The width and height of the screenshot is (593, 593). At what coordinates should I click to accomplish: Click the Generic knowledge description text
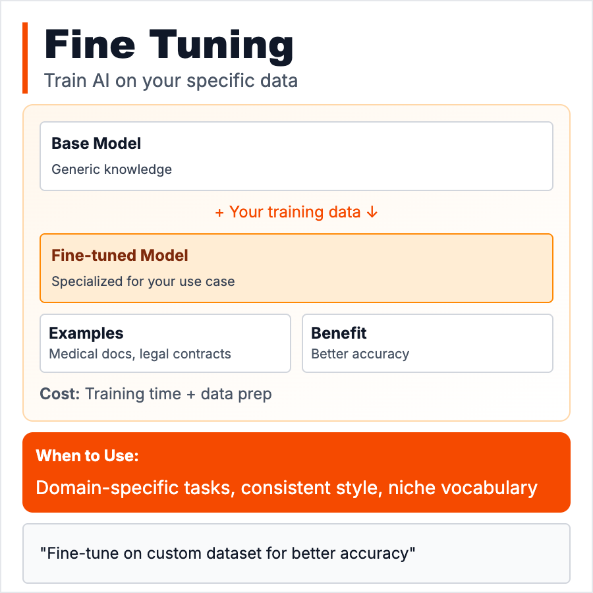[x=111, y=169]
